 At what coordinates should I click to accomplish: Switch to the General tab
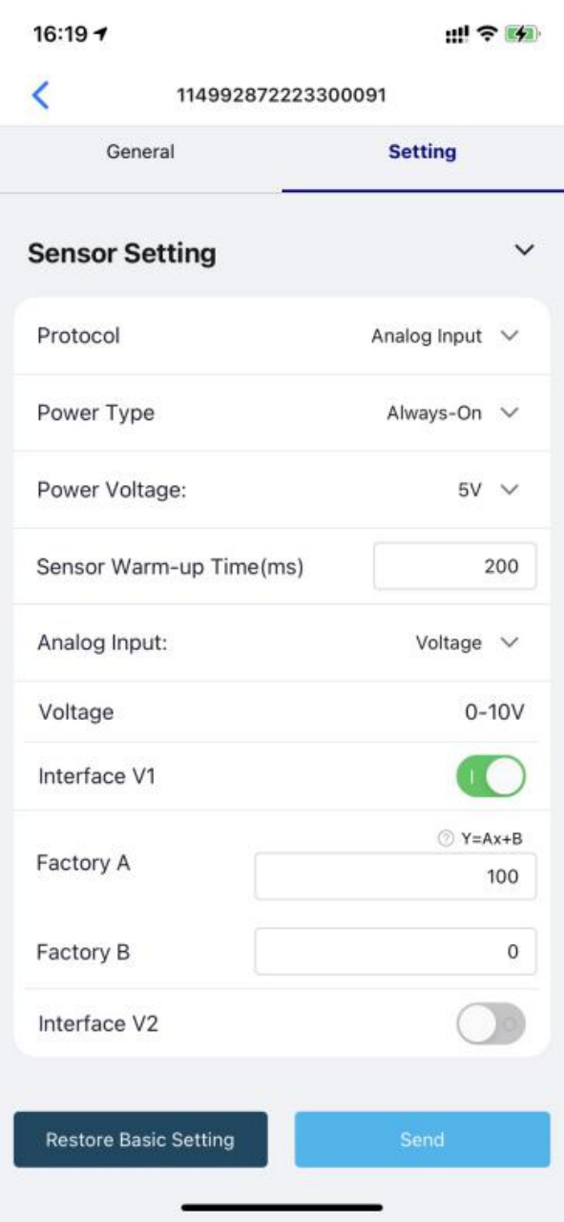[x=140, y=152]
